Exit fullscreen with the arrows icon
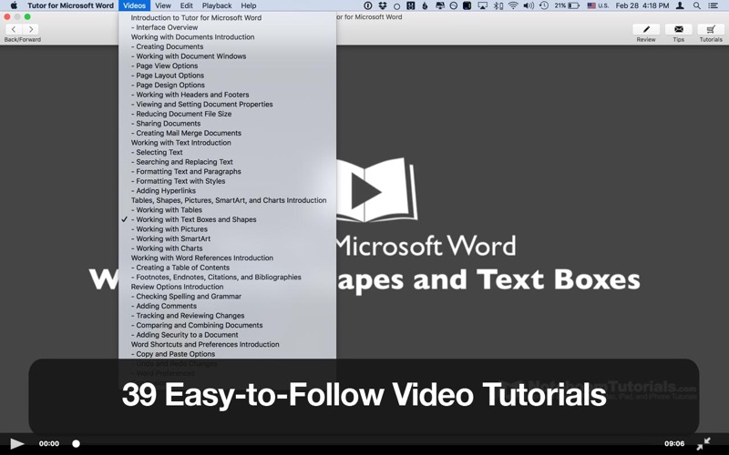The width and height of the screenshot is (729, 455). [703, 444]
